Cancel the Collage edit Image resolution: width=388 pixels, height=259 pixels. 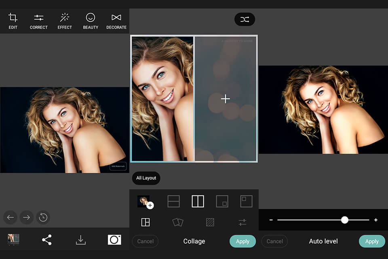tap(145, 241)
